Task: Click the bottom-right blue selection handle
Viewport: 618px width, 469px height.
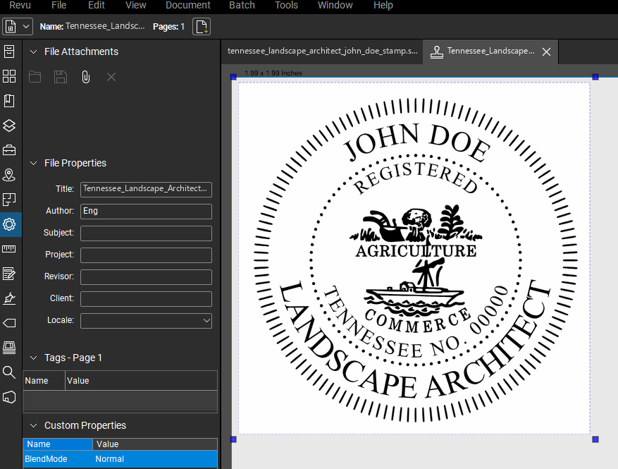Action: 595,439
